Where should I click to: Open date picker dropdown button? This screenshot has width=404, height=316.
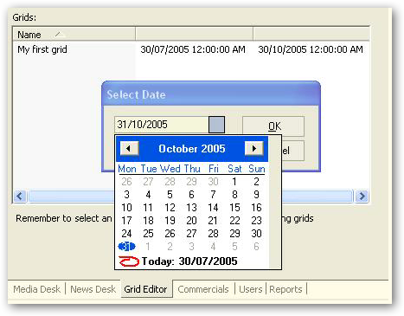[x=216, y=125]
